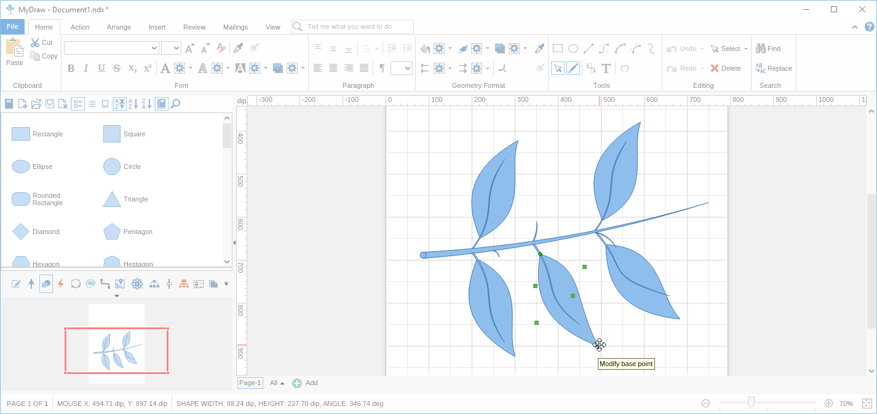
Task: Toggle Underline formatting
Action: (101, 68)
